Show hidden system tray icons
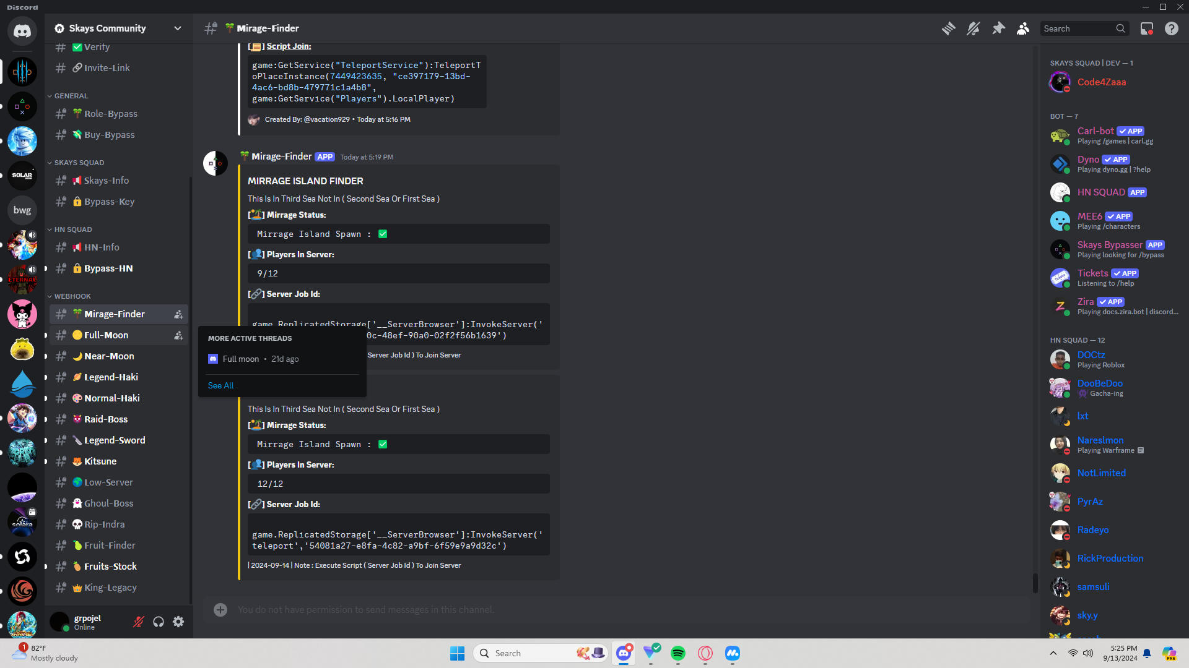 [1053, 653]
